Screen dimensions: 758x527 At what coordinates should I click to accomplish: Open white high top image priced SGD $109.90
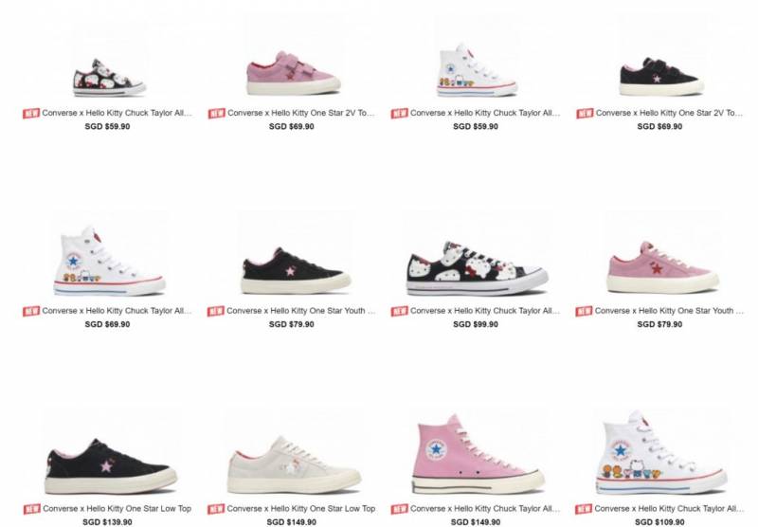(x=660, y=452)
